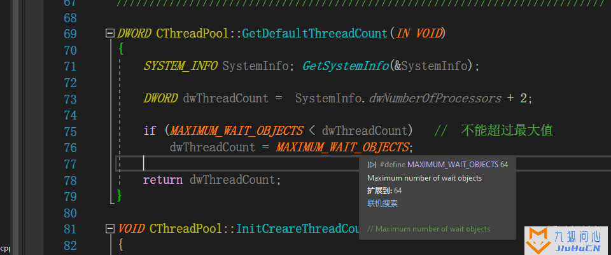Open the 联机搜索 link in tooltip

coord(383,203)
